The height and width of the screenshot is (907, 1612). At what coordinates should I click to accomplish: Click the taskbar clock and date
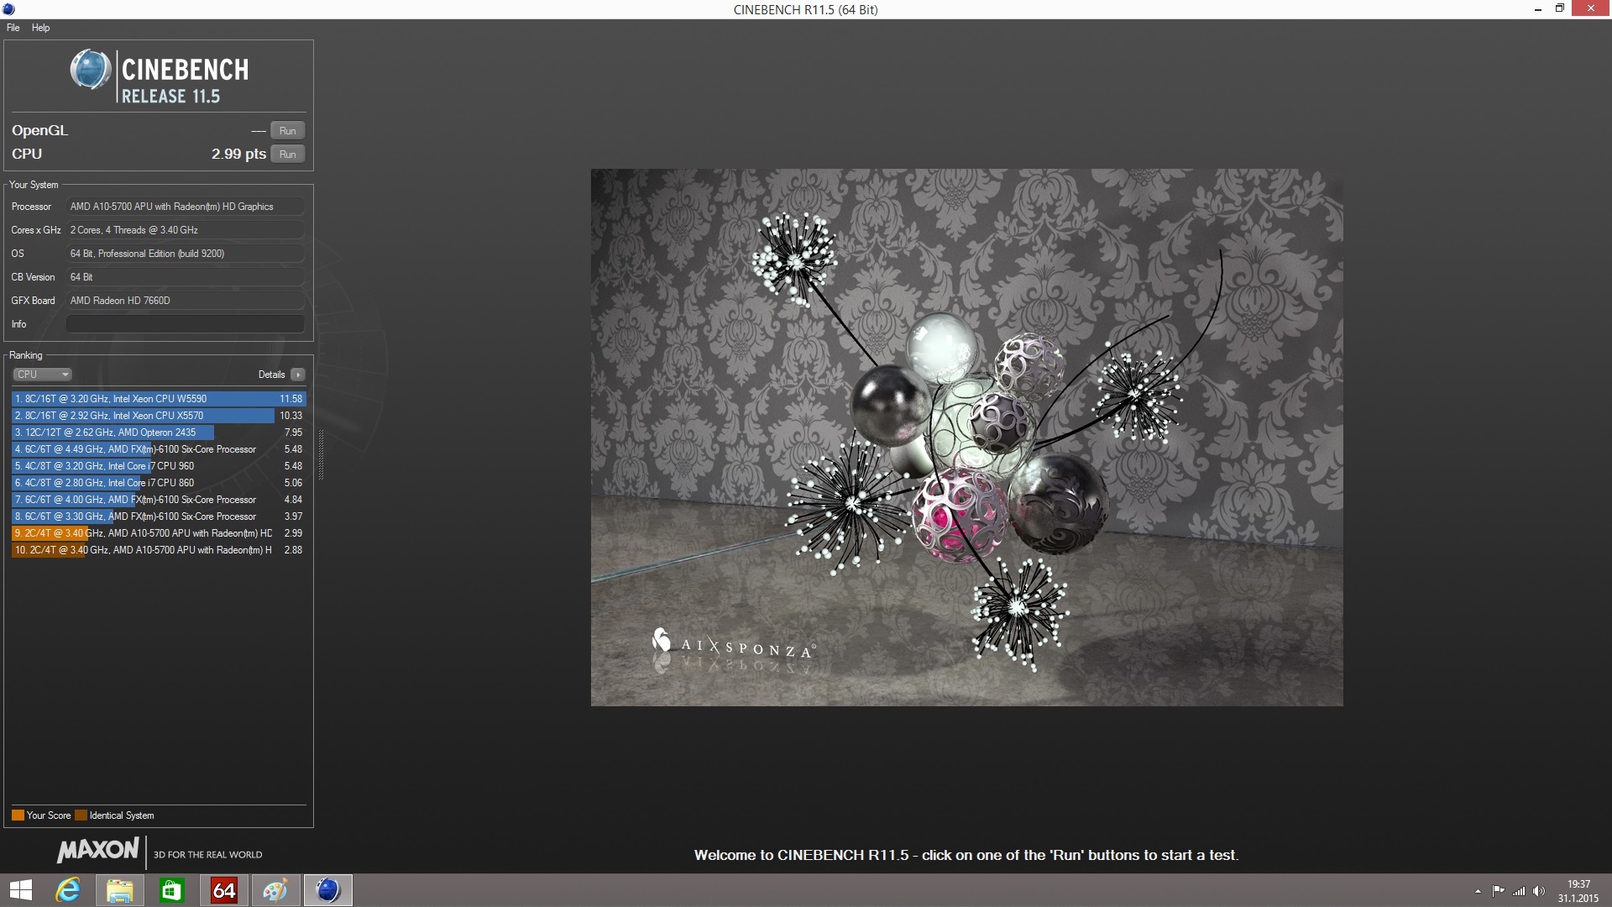click(1578, 891)
